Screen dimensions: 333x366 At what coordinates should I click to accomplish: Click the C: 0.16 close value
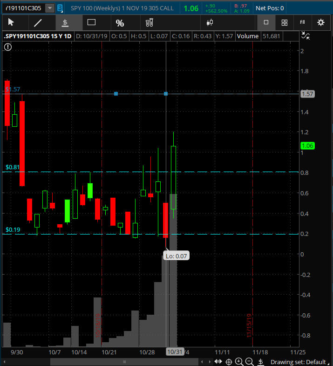click(181, 36)
